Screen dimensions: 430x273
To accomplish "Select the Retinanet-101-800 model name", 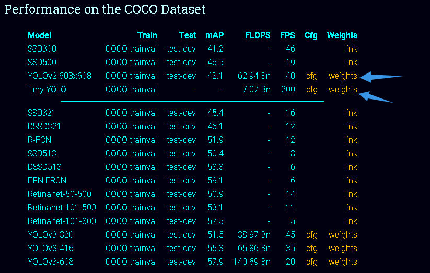I will [x=62, y=221].
